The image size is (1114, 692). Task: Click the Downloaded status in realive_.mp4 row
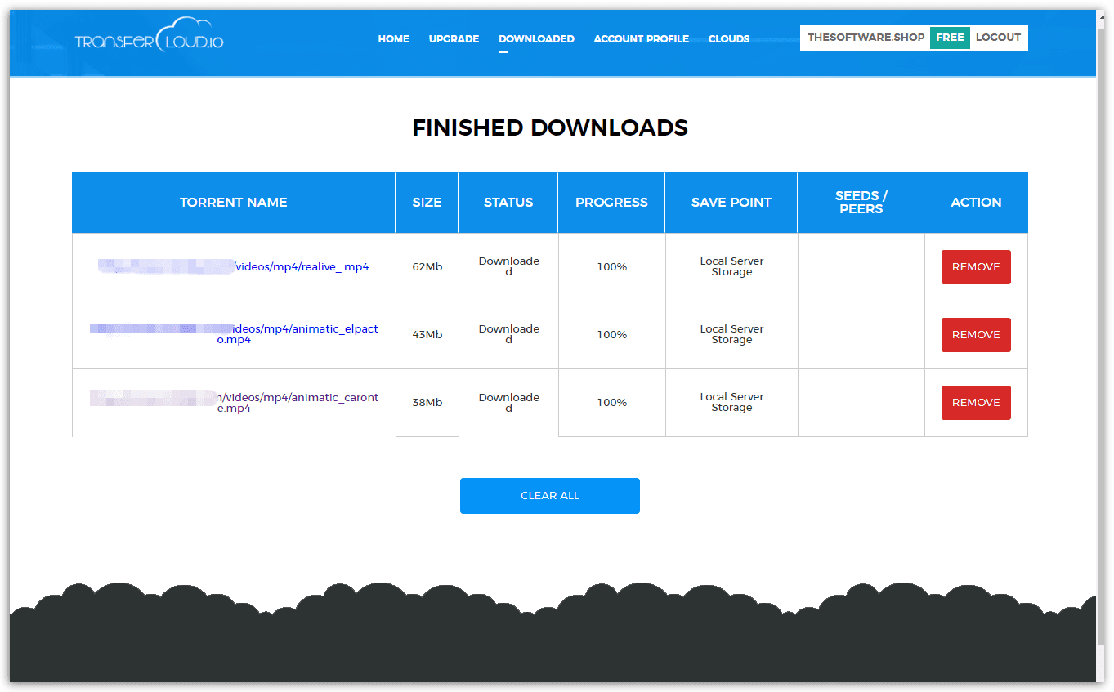coord(508,266)
